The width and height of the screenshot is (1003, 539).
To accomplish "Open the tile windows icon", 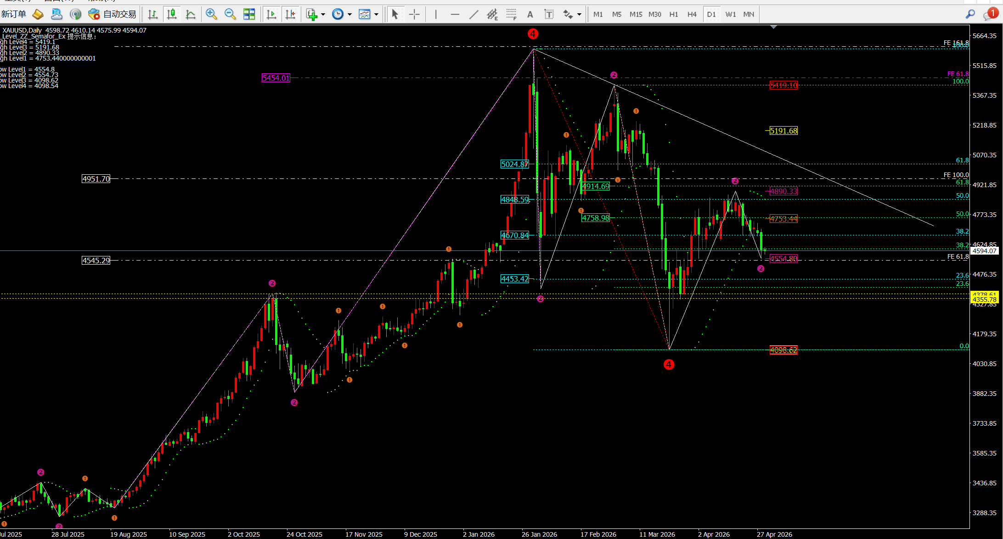I will coord(249,14).
